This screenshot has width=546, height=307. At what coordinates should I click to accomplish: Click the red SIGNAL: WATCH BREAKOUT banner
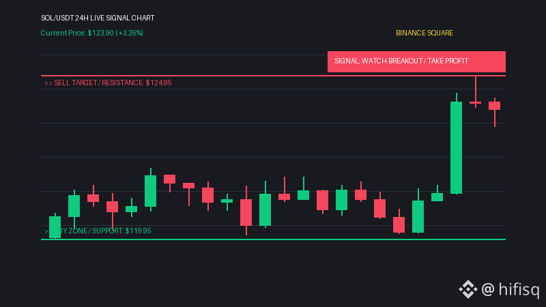click(x=416, y=61)
